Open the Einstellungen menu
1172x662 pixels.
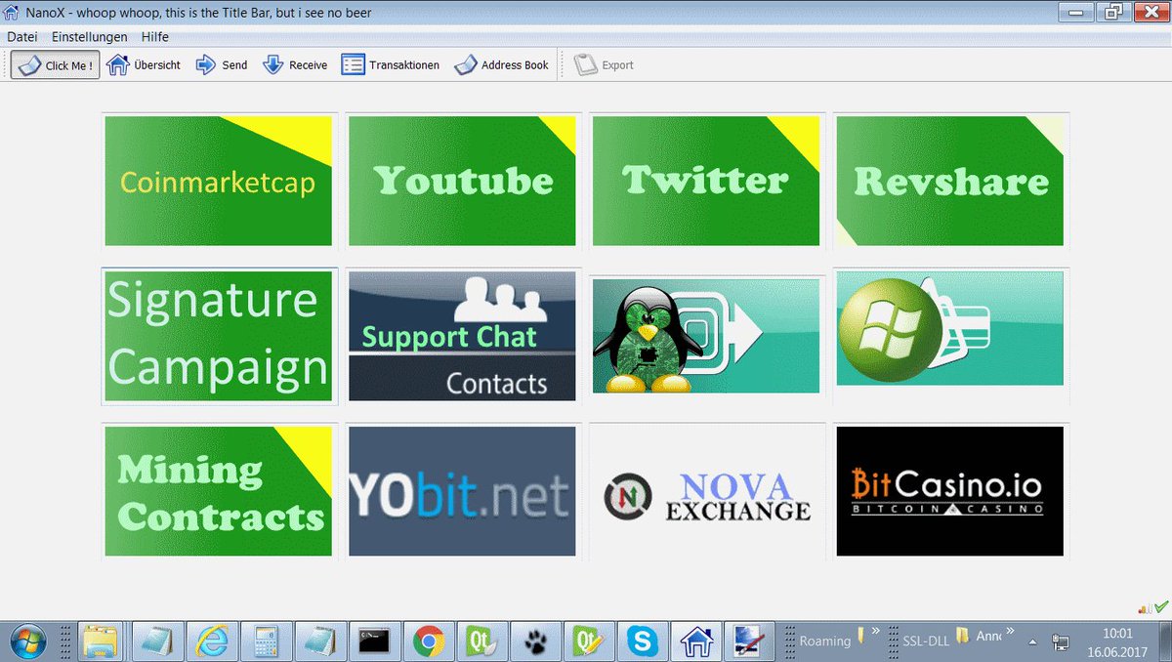pyautogui.click(x=90, y=37)
